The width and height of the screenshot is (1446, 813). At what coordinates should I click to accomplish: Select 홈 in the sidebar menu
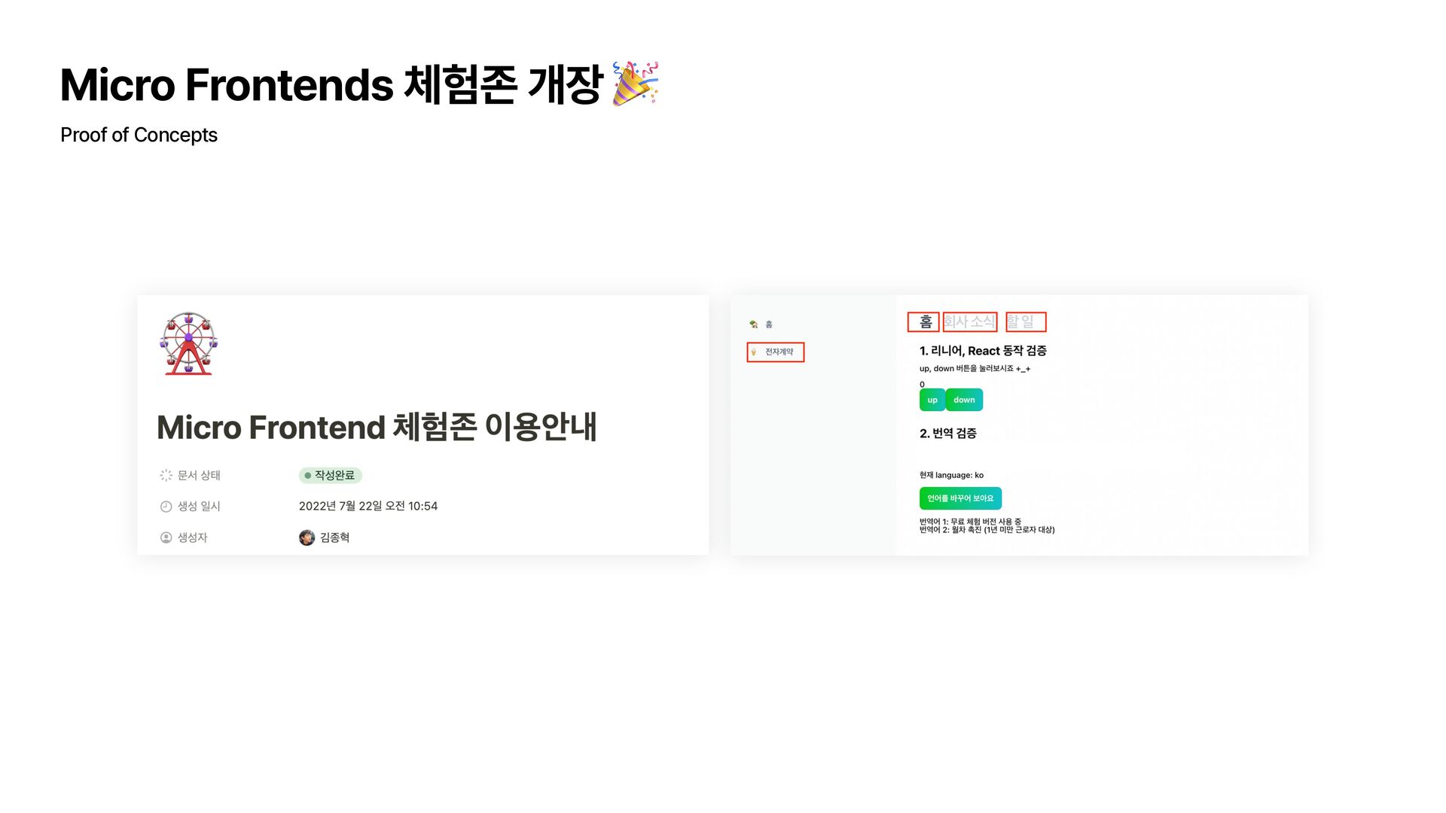tap(769, 324)
